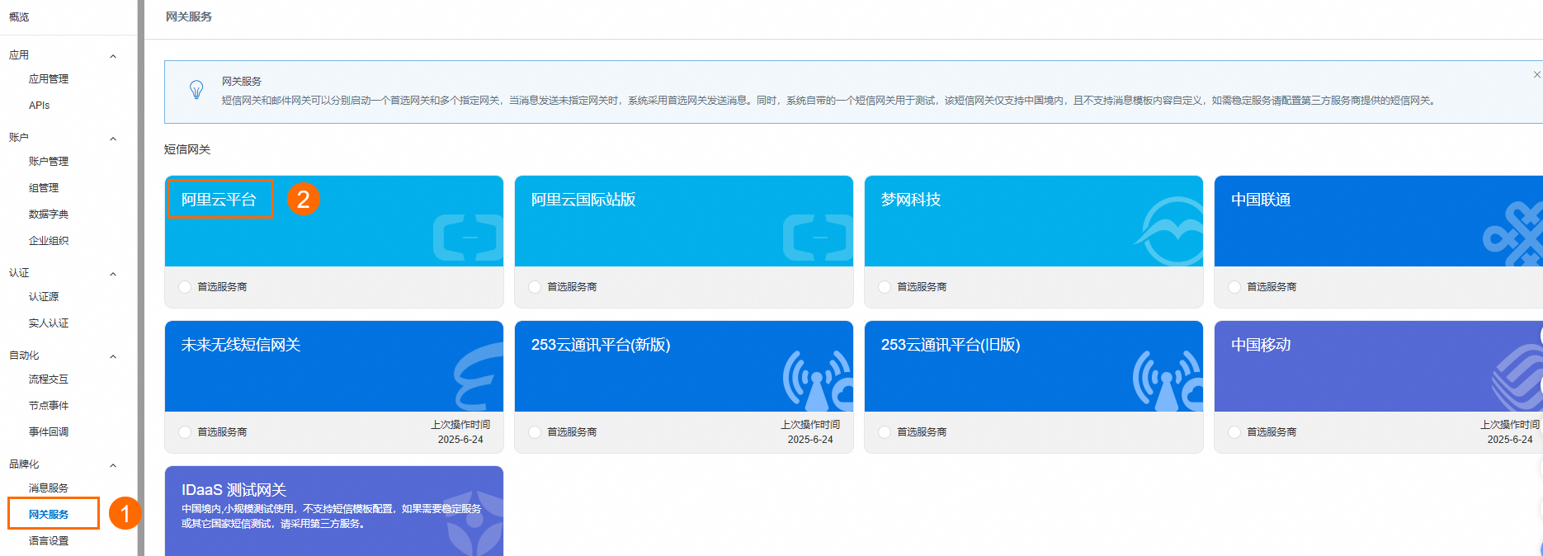1543x556 pixels.
Task: Open the IDaaS 测试网关 card title
Action: (x=234, y=490)
